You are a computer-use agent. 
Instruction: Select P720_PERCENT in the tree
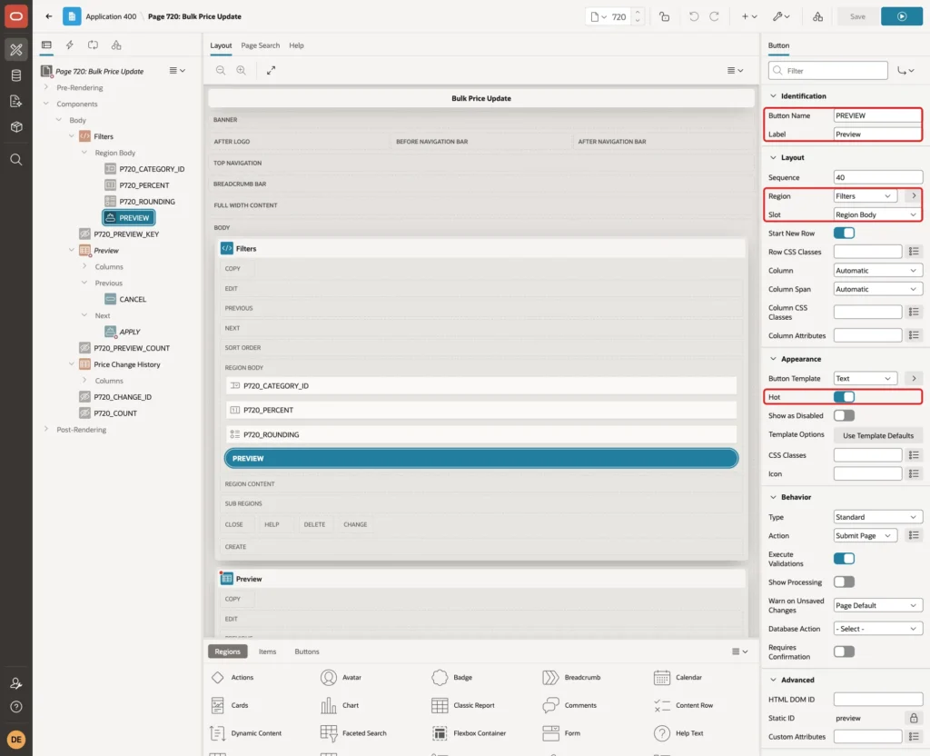(x=143, y=185)
